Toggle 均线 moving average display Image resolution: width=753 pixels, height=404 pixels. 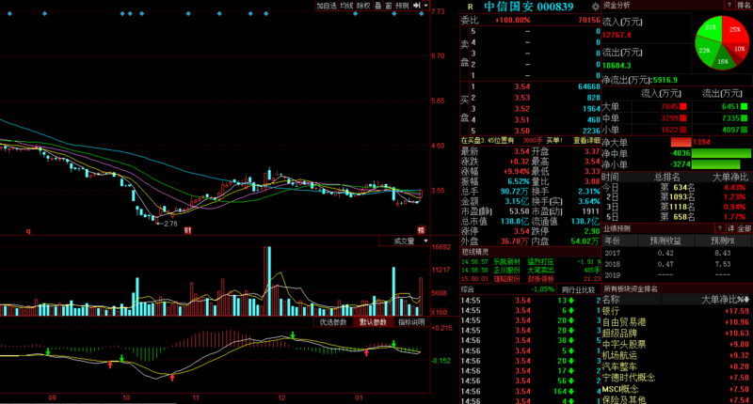point(345,6)
